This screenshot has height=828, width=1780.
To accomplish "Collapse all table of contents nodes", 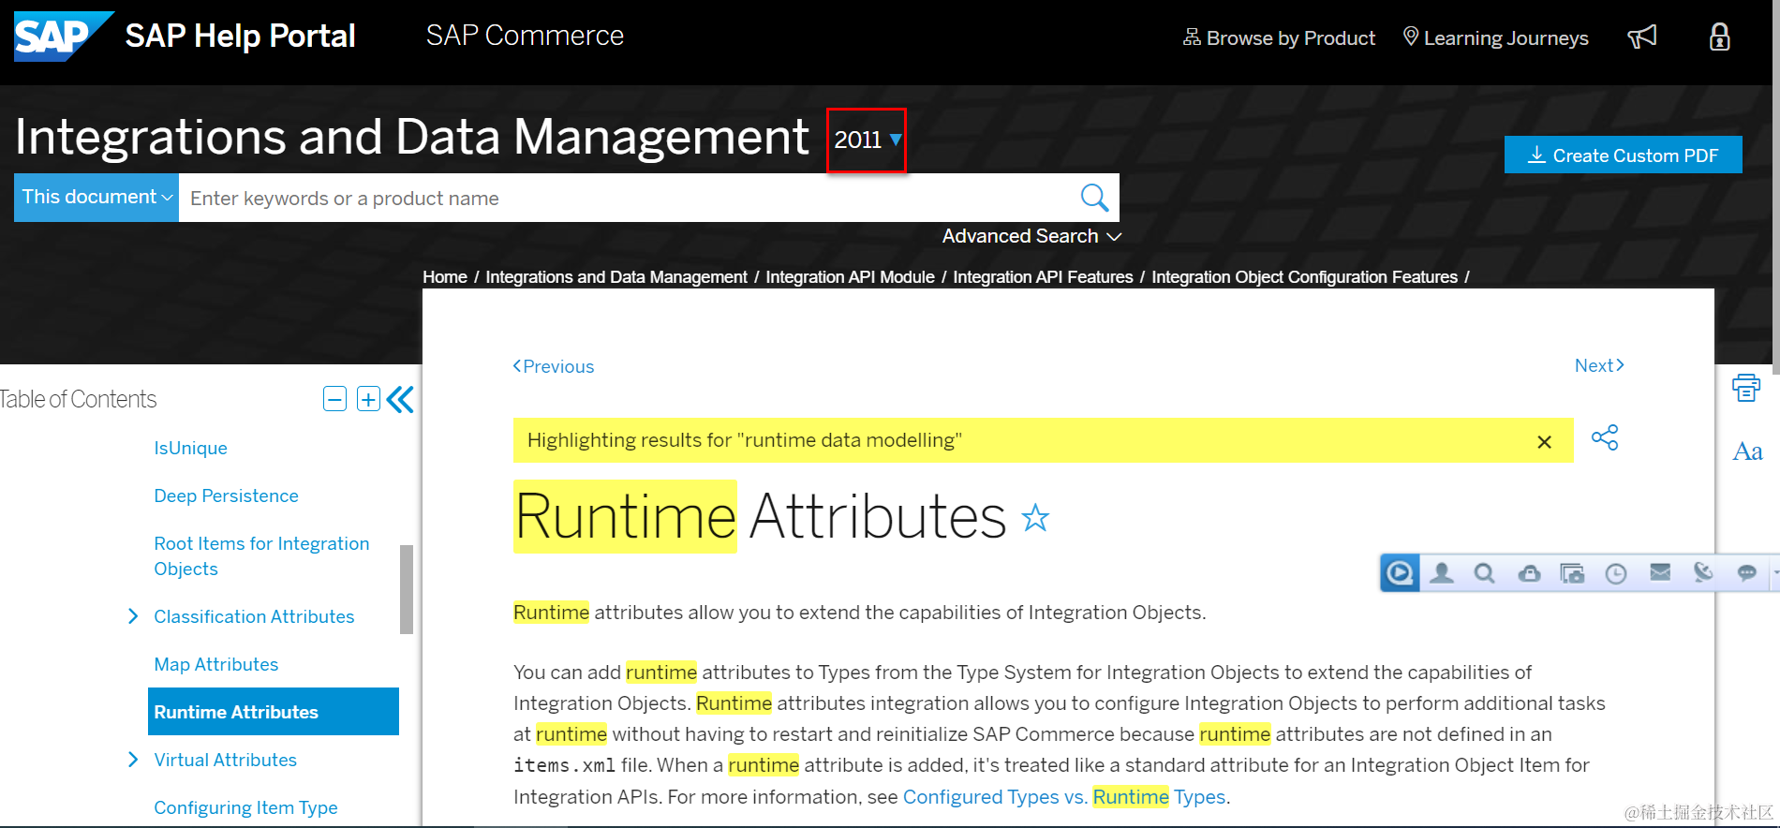I will click(x=334, y=399).
